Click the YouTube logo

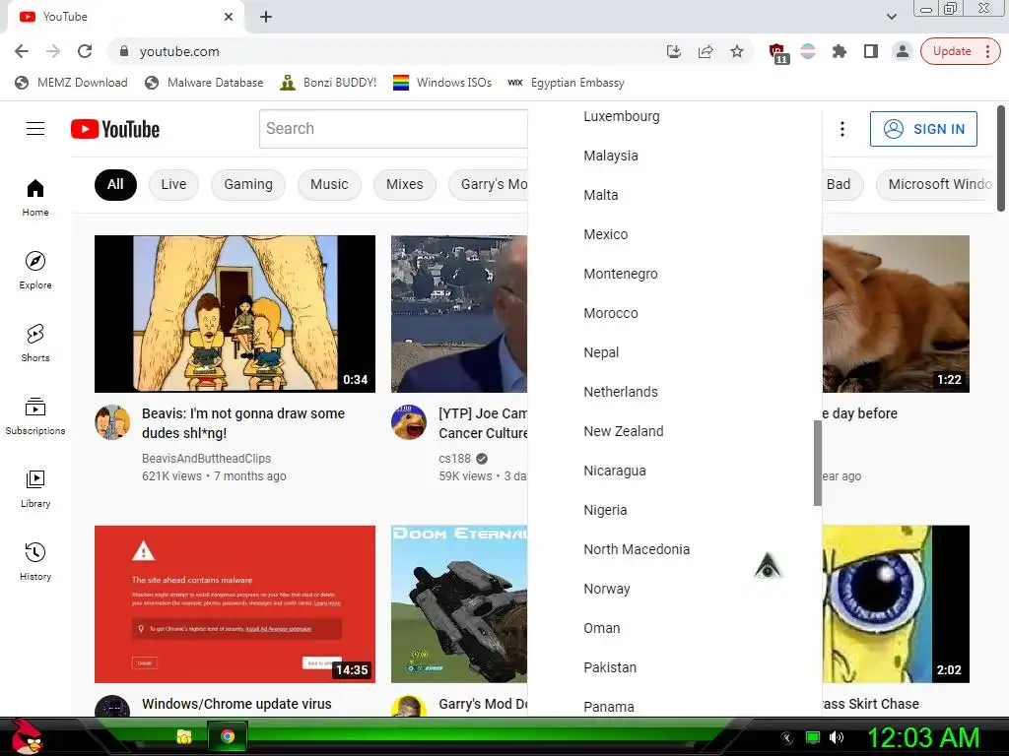(x=115, y=129)
